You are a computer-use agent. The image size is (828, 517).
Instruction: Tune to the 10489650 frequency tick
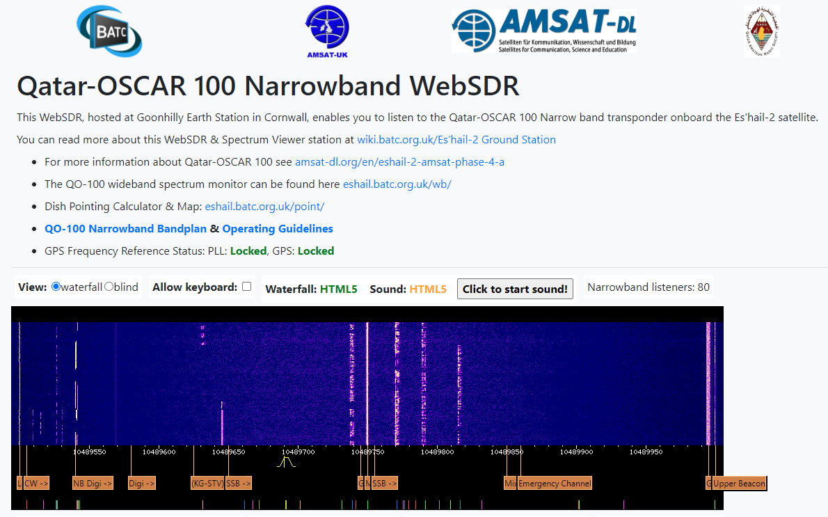point(229,452)
